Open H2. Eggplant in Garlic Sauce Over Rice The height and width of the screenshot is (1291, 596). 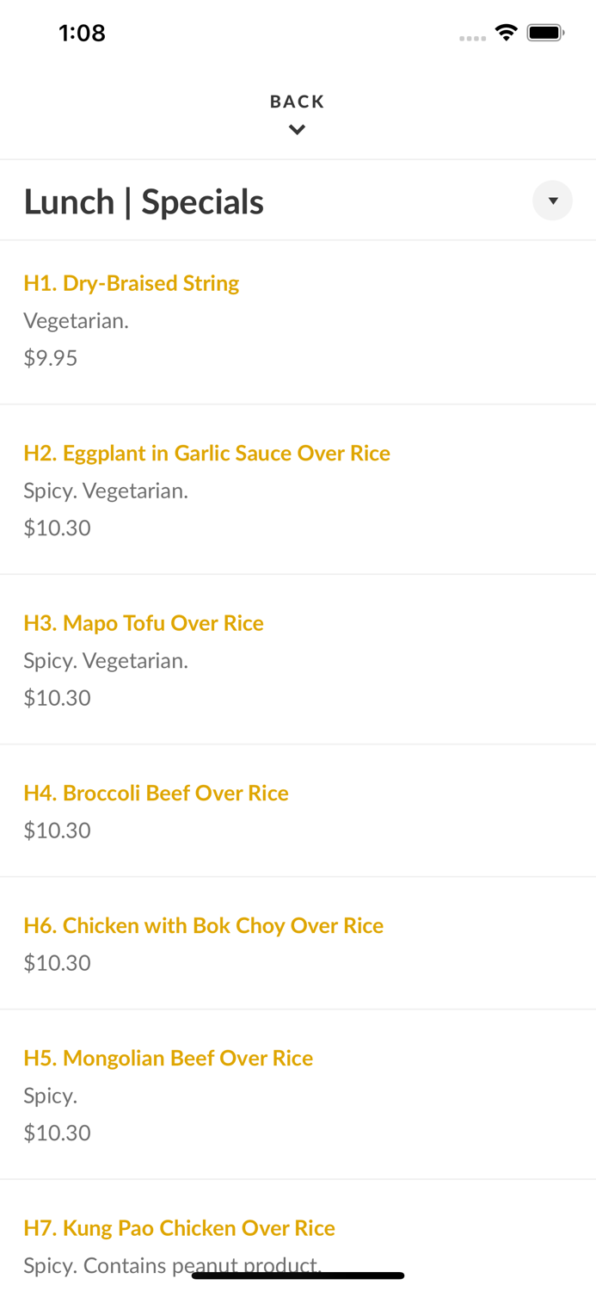click(x=206, y=453)
